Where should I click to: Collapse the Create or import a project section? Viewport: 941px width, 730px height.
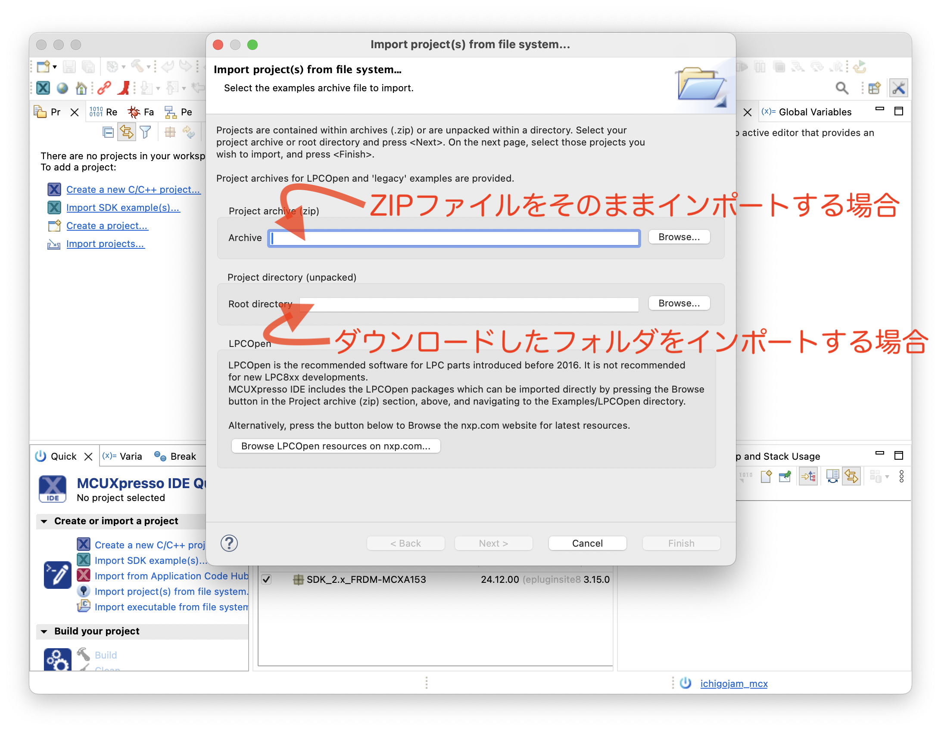[44, 521]
